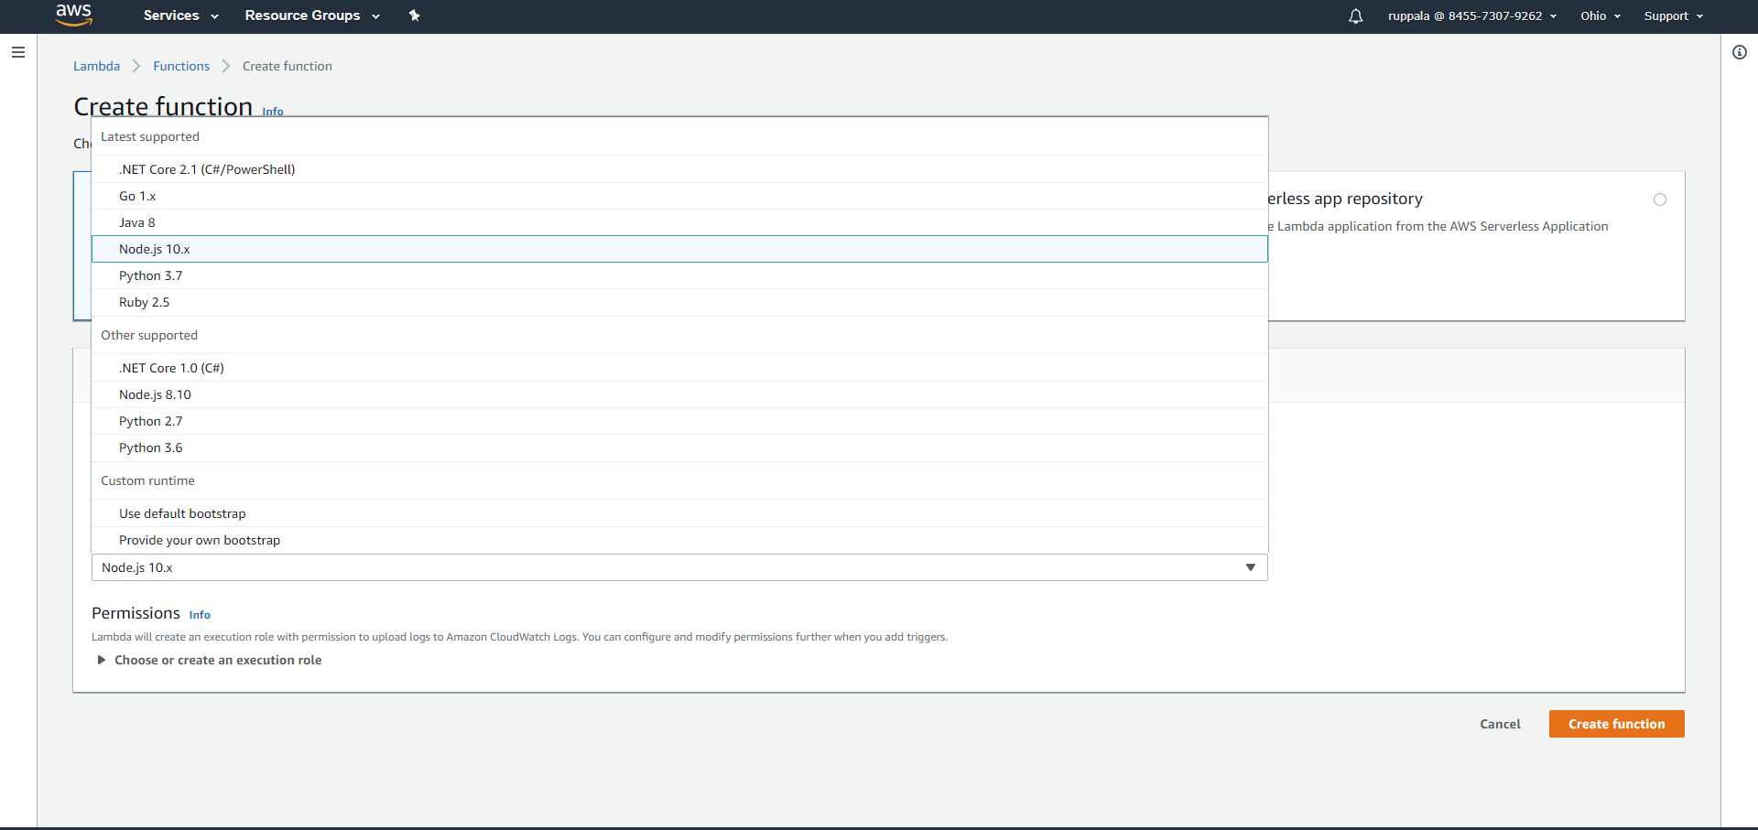This screenshot has height=830, width=1758.
Task: Click the Info icon beside Permissions
Action: pyautogui.click(x=199, y=615)
